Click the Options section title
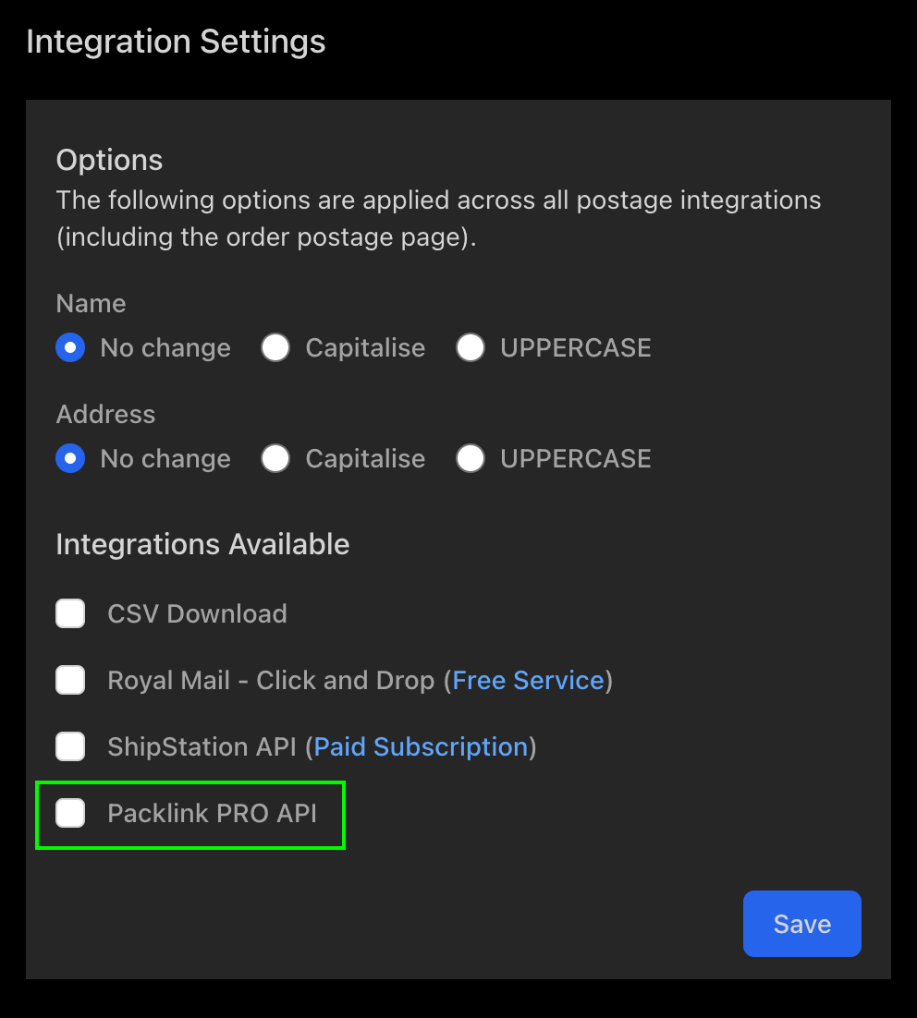The width and height of the screenshot is (917, 1018). pyautogui.click(x=109, y=160)
